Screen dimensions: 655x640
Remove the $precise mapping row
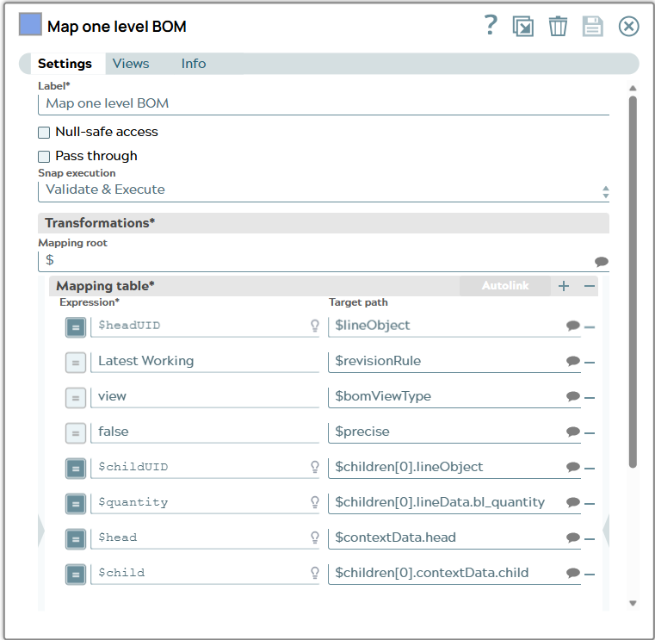tap(590, 433)
